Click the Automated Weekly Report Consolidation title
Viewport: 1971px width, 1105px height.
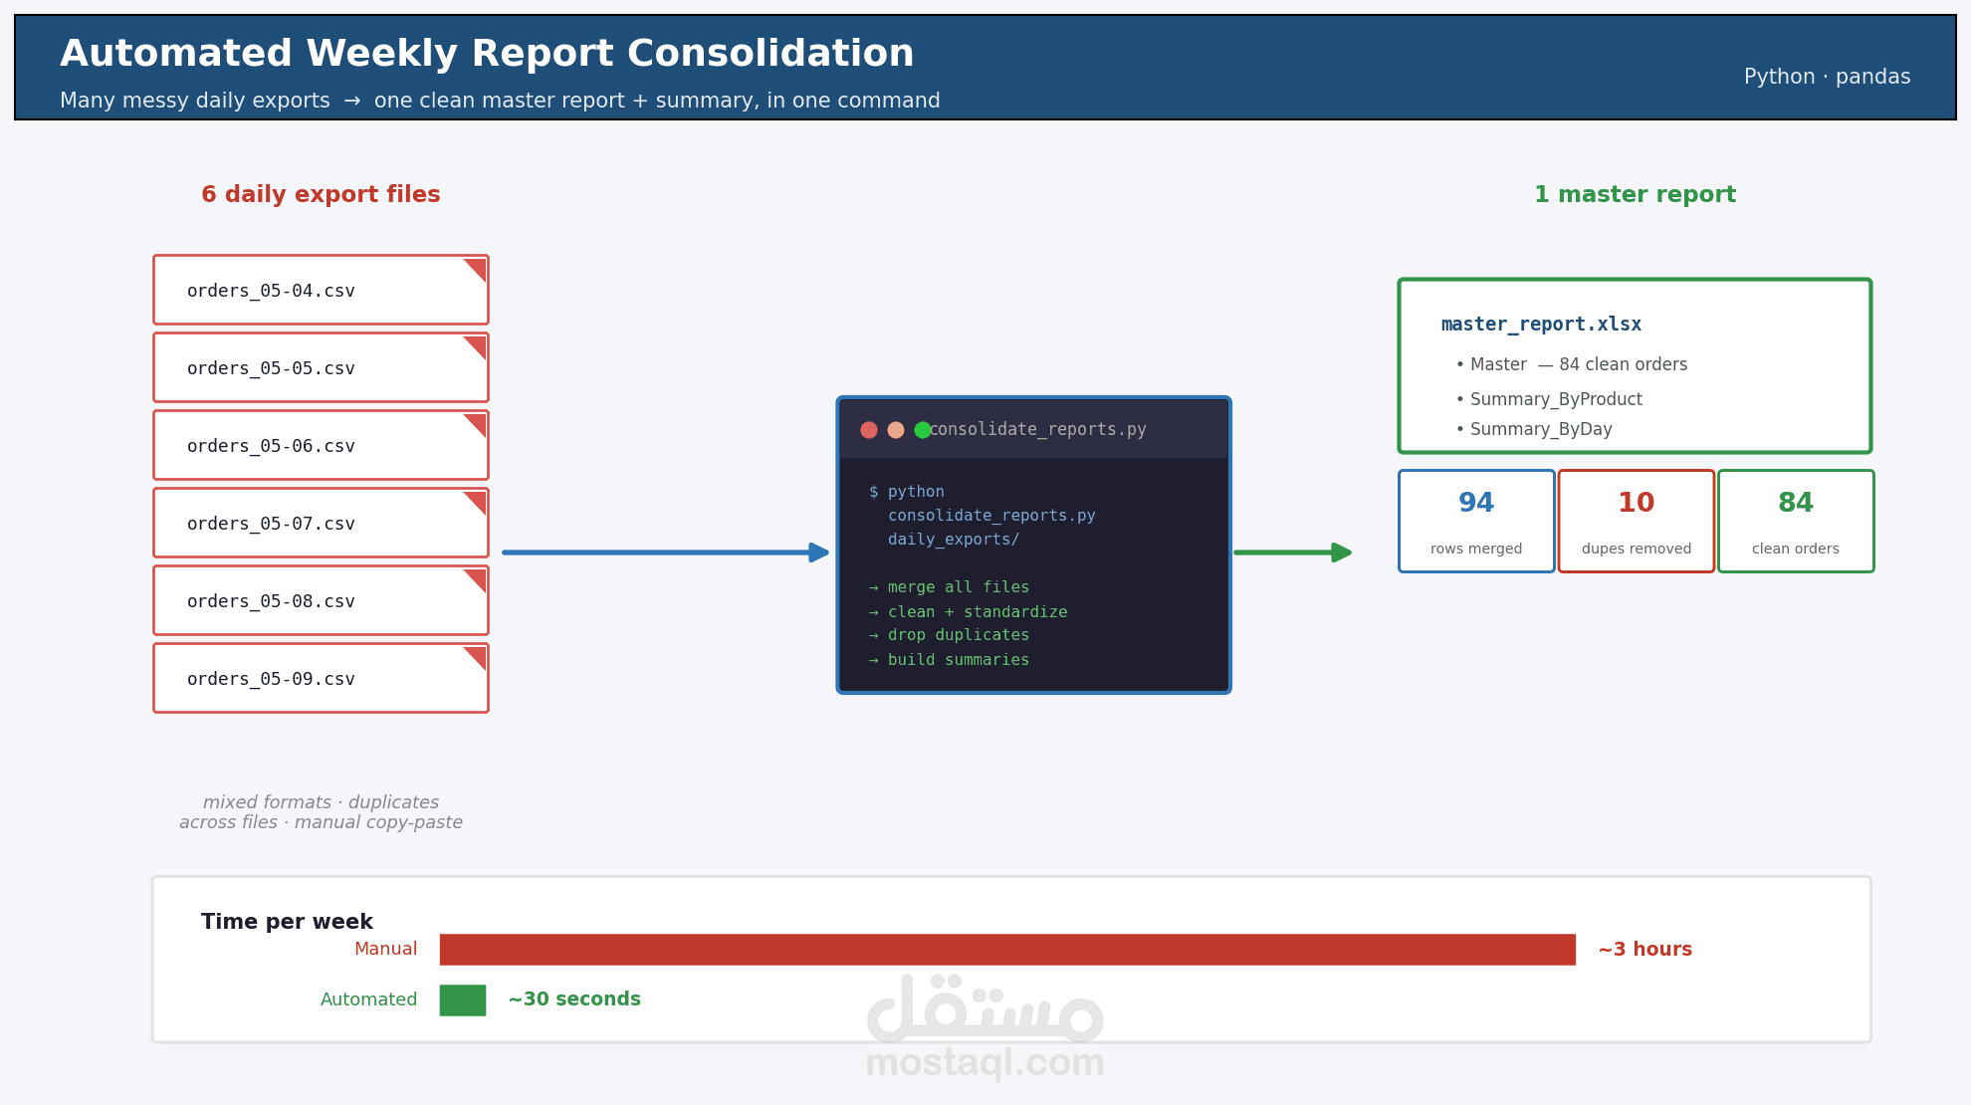point(487,53)
